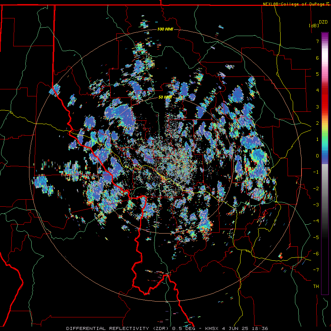
Task: Click the 18:36 timestamp in the caption
Action: pos(259,328)
